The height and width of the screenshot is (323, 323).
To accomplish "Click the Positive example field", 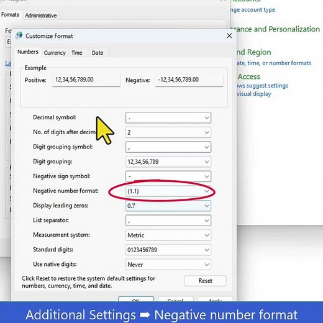I will click(x=86, y=80).
